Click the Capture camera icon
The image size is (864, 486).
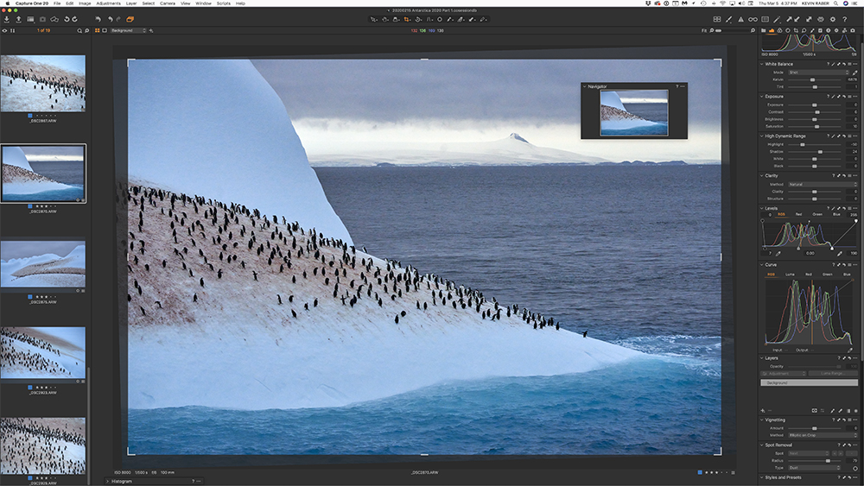click(42, 18)
